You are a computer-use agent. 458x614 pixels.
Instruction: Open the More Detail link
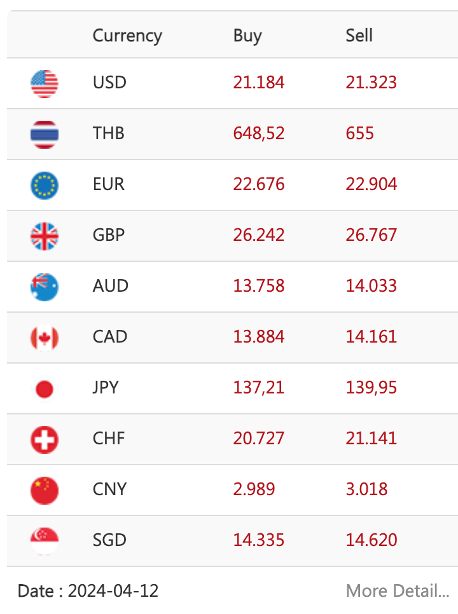click(x=398, y=591)
